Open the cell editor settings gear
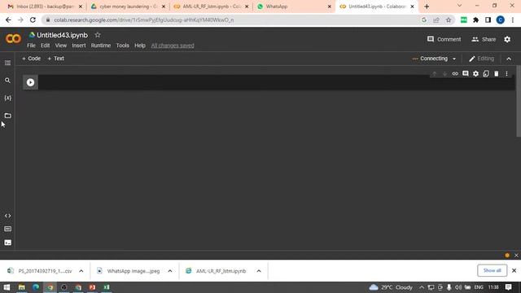521x293 pixels. (x=475, y=74)
